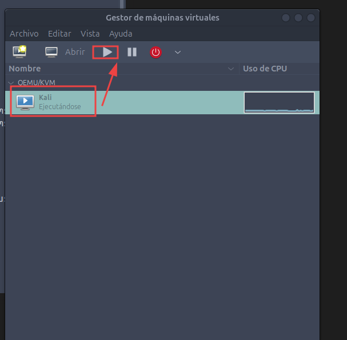
Task: Open the Editar menu
Action: pos(59,34)
